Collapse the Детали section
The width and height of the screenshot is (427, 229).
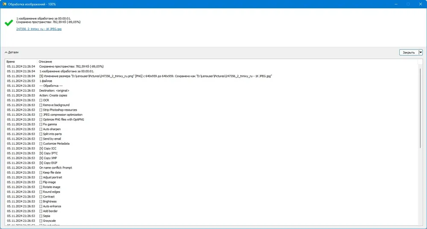pos(12,52)
